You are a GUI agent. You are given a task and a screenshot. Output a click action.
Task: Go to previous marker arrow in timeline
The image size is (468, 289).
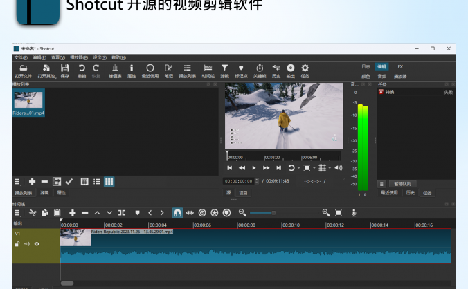pos(150,213)
